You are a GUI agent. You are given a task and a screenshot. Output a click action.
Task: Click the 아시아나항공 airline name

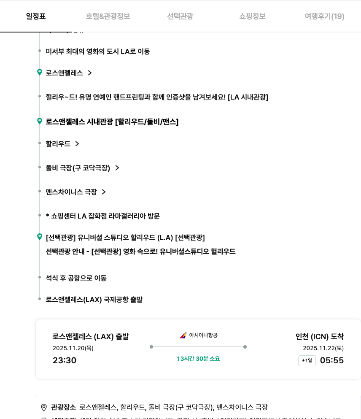click(x=203, y=335)
